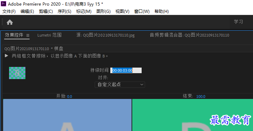Open the 剪辑(C) menu

46,11
